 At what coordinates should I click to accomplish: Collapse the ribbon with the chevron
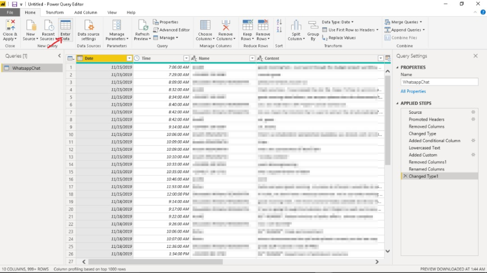(x=475, y=12)
